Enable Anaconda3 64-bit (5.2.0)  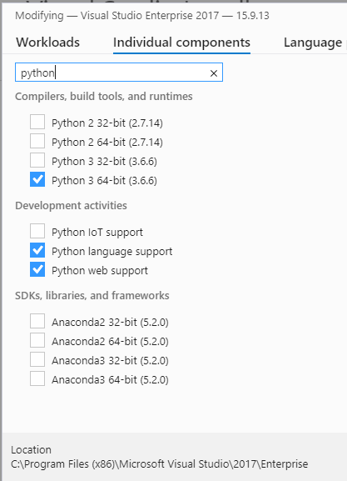pos(37,378)
